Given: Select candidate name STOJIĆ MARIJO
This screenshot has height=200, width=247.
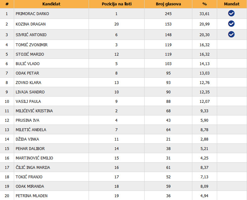Looking at the screenshot, I should (x=30, y=54).
